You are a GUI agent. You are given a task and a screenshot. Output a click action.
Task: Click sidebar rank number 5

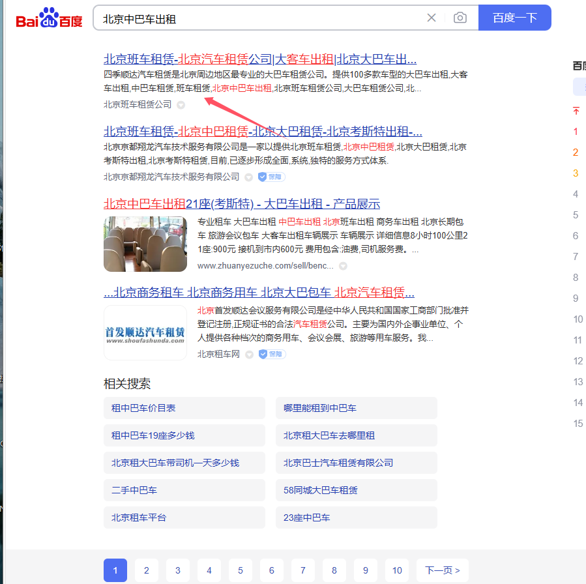pos(576,215)
